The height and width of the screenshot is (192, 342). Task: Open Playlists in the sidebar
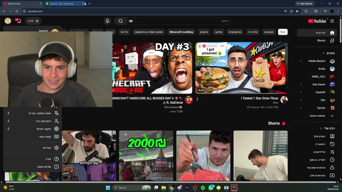(x=317, y=152)
